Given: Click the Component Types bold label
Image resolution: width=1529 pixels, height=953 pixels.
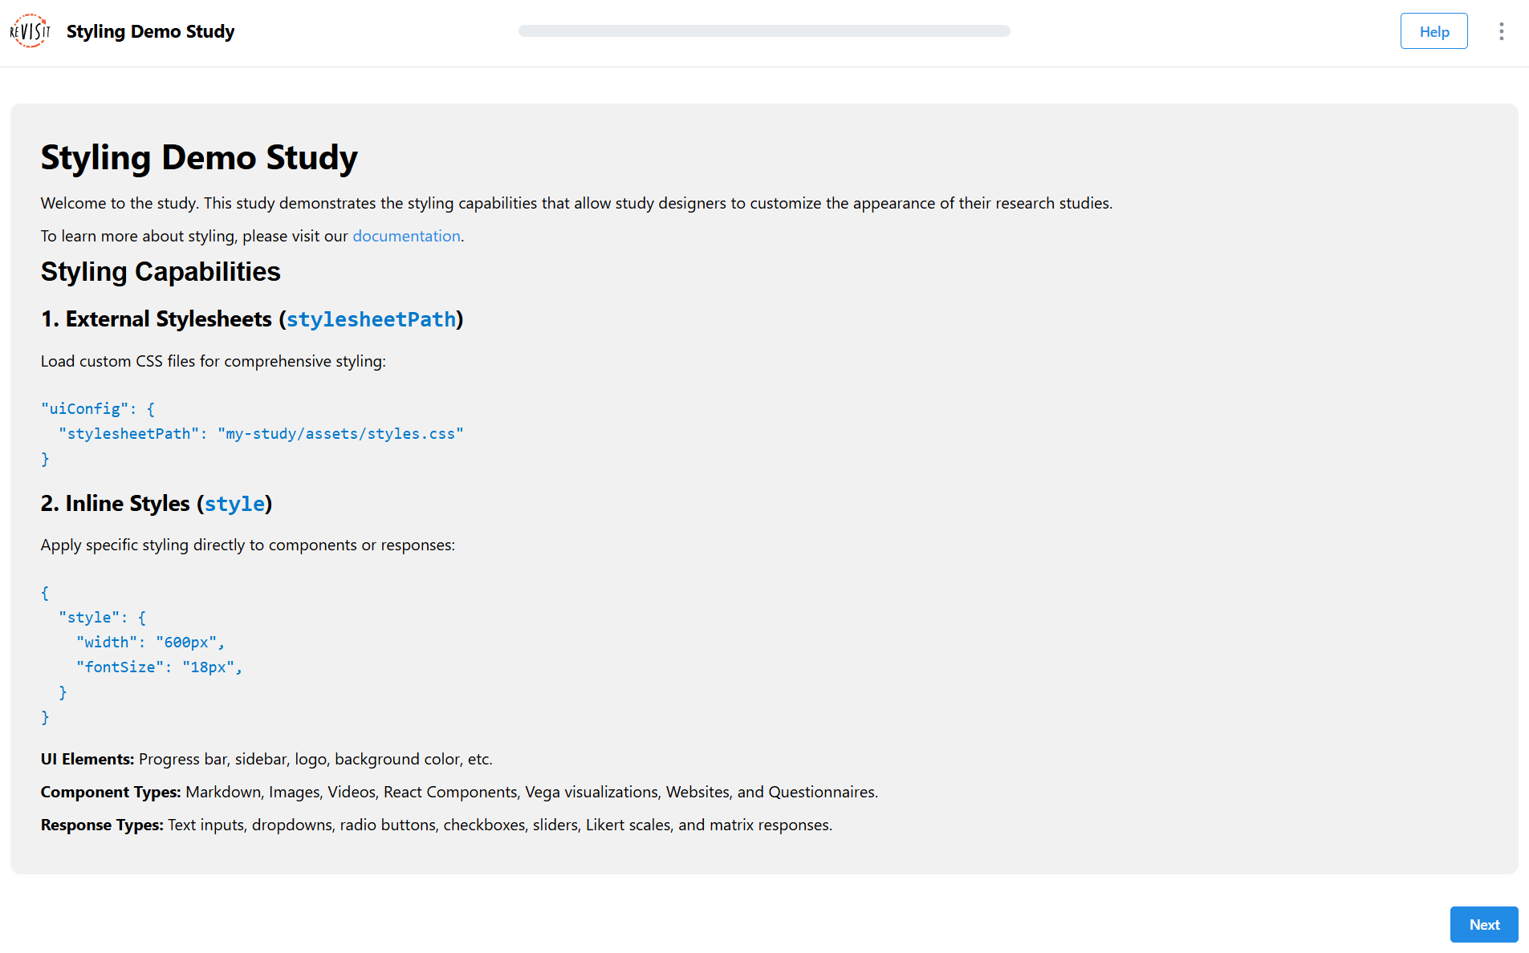Looking at the screenshot, I should (x=110, y=792).
